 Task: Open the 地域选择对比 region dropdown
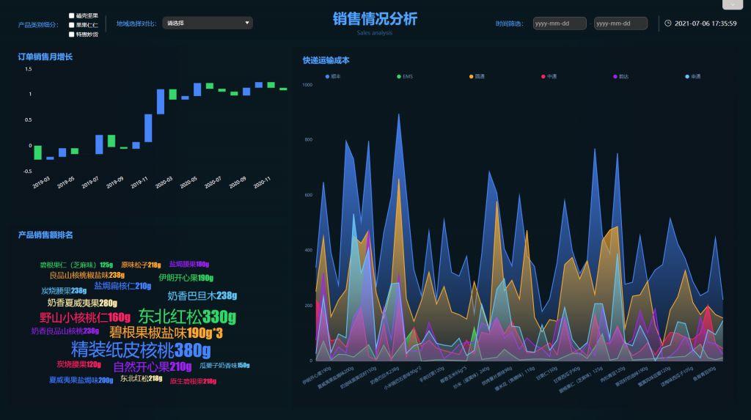tap(208, 23)
